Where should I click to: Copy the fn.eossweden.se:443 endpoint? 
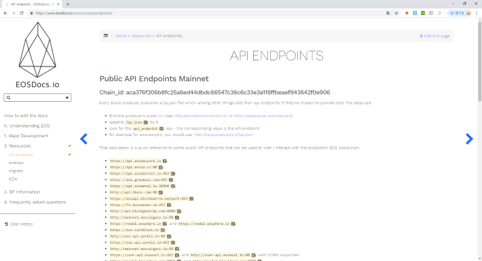pos(169,205)
